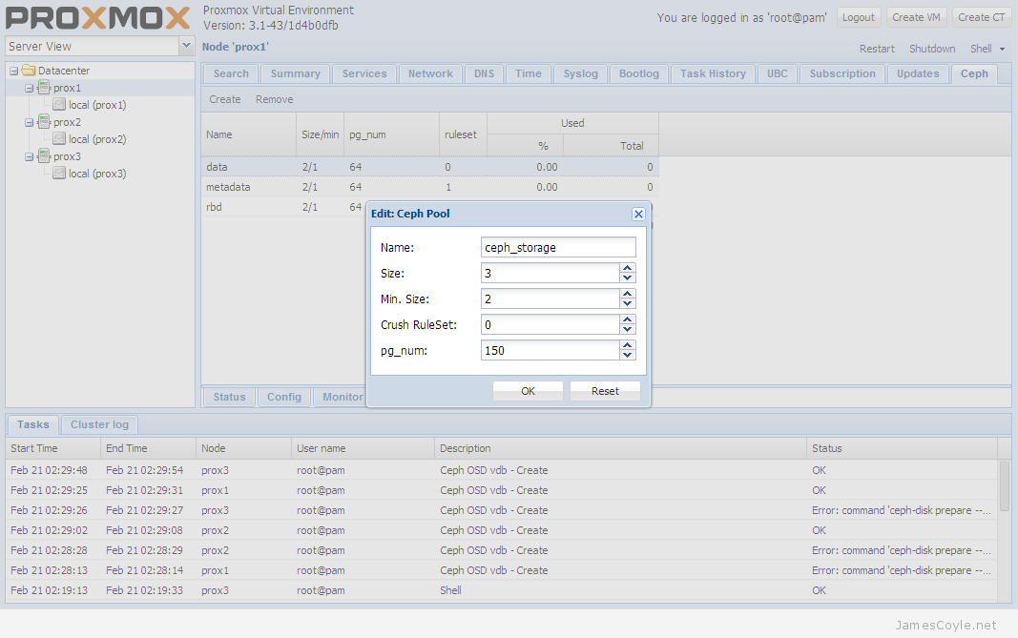View the Syslog tab

point(580,74)
